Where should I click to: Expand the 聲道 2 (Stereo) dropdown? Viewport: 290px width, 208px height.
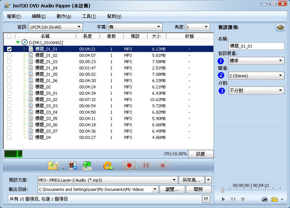[256, 76]
